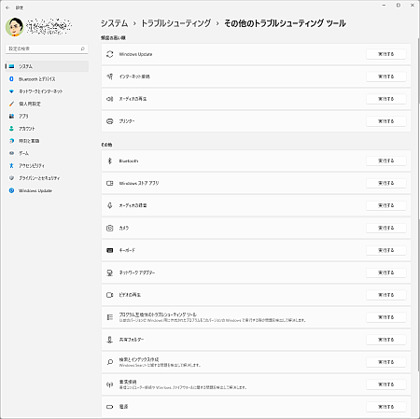Click the 電源 battery icon
Viewport: 420px width, 419px height.
coord(110,407)
